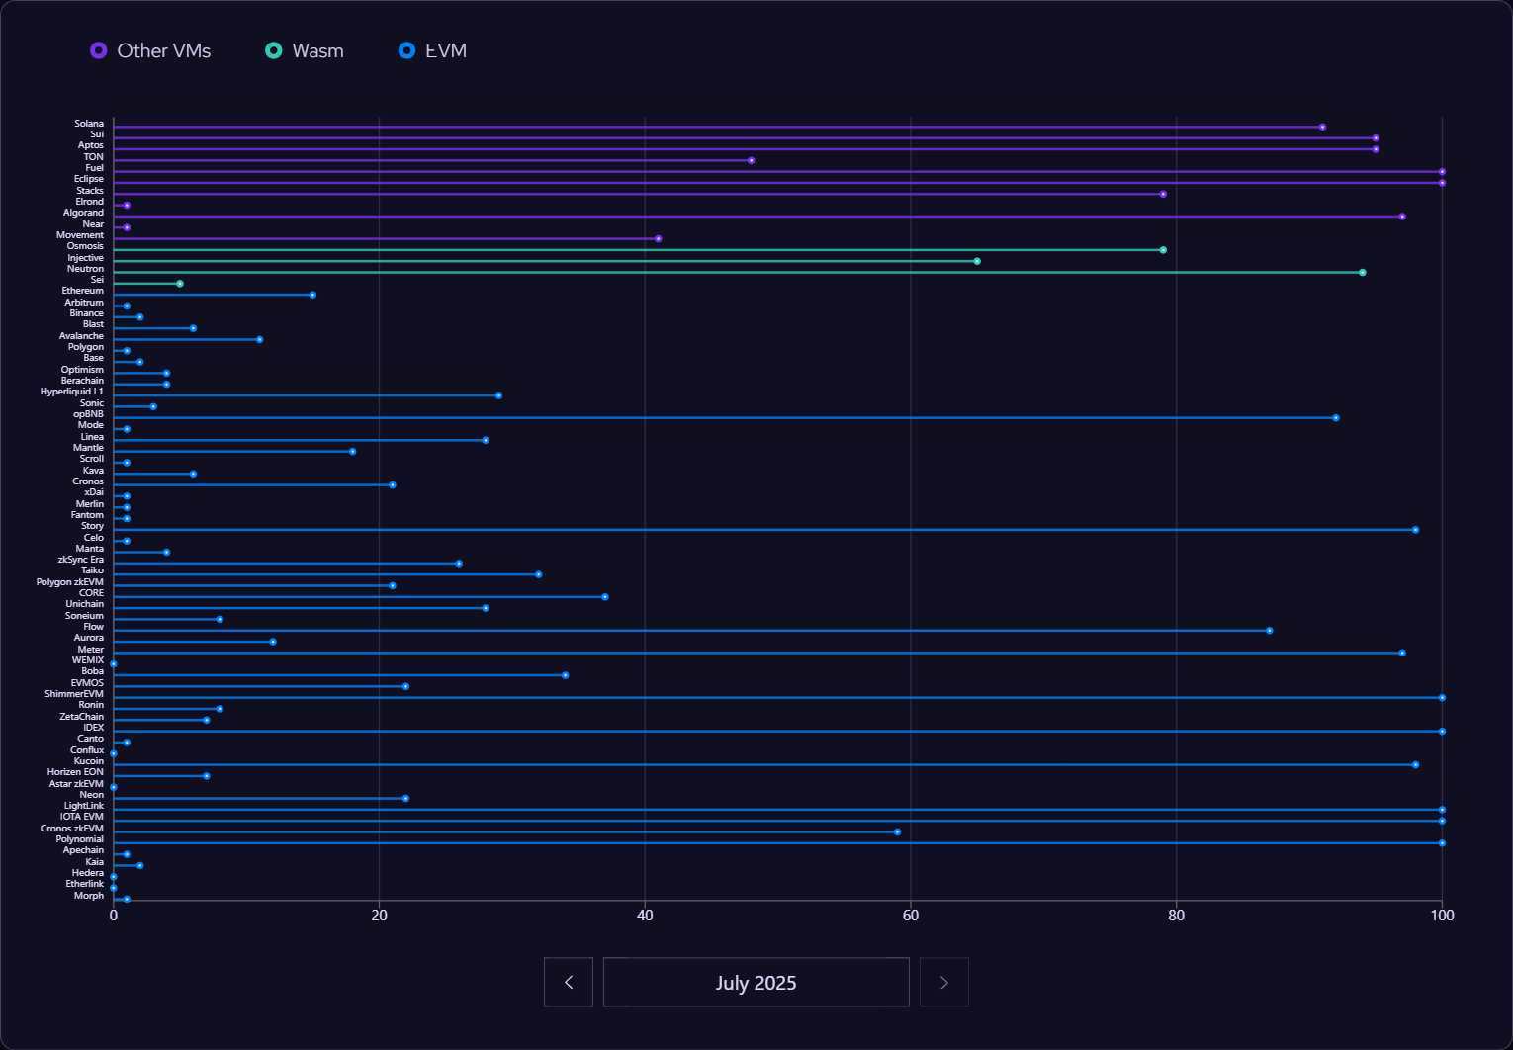Click the Elrond axis label

90,202
